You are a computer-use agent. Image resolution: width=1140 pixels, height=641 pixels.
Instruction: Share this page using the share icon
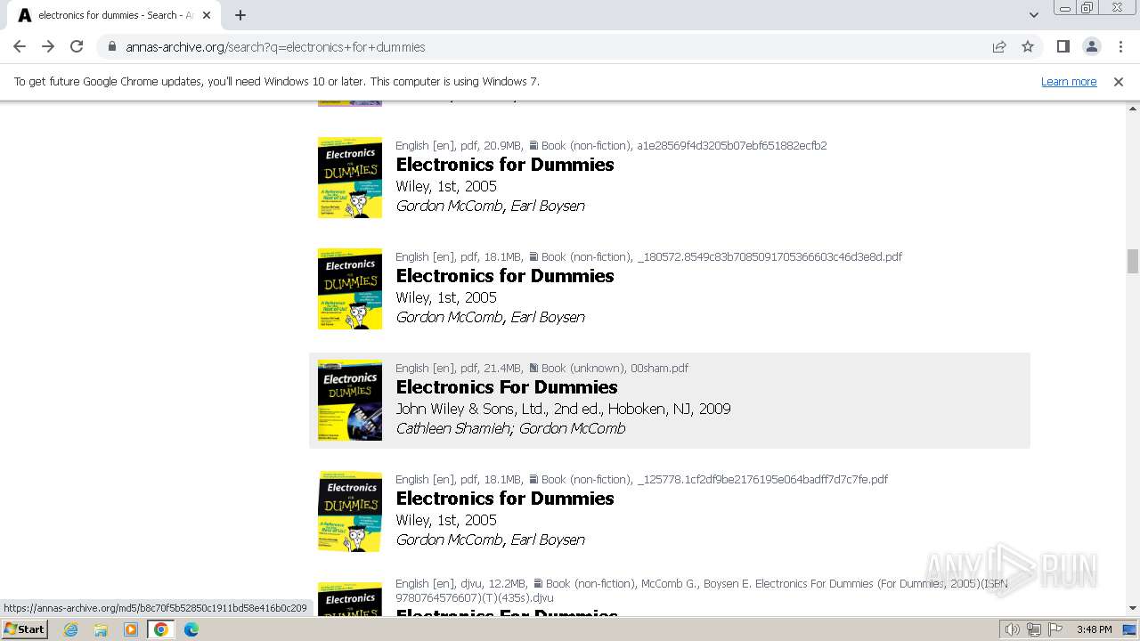[x=999, y=46]
